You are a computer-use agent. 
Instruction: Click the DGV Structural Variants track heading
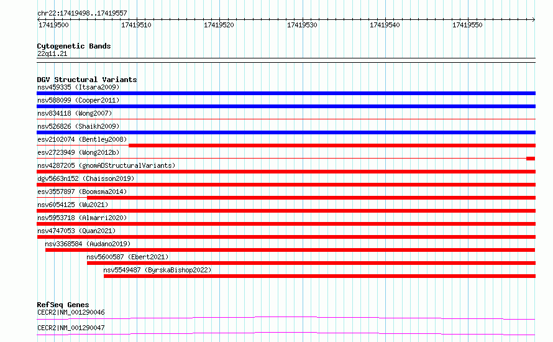(x=87, y=80)
